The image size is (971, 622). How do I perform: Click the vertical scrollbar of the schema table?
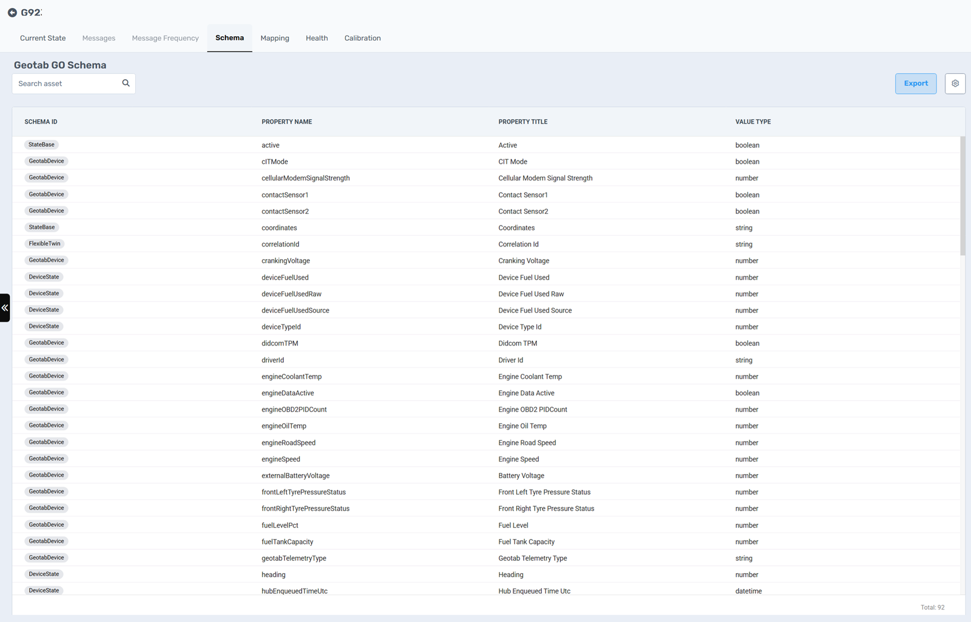tap(962, 196)
